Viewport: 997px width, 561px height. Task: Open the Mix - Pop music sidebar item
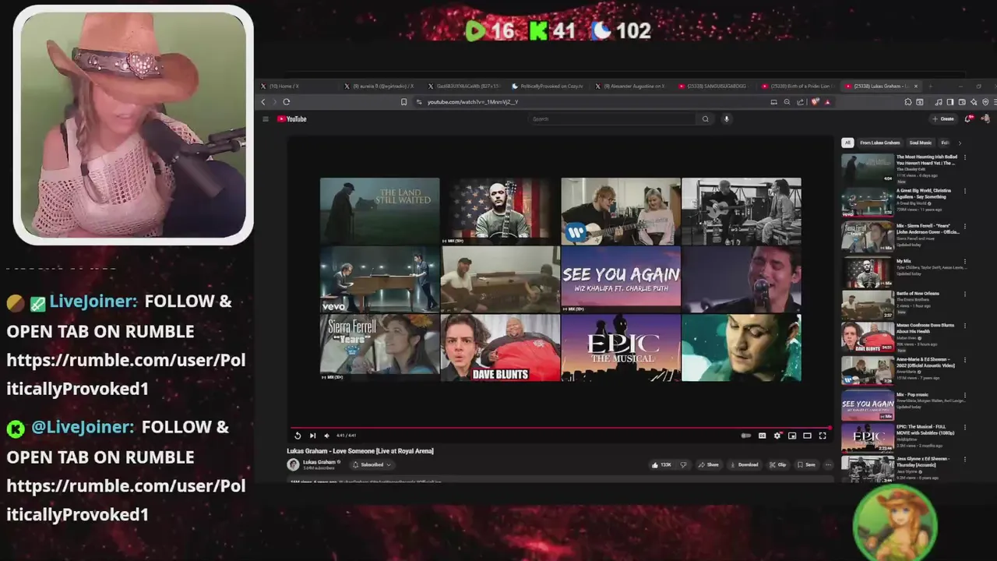tap(904, 406)
